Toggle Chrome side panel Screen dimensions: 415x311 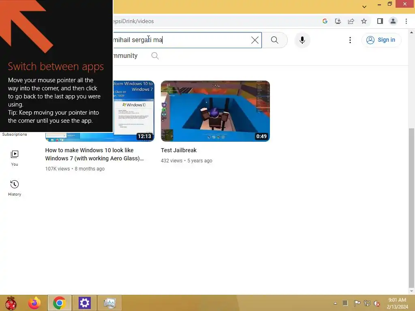[x=380, y=21]
